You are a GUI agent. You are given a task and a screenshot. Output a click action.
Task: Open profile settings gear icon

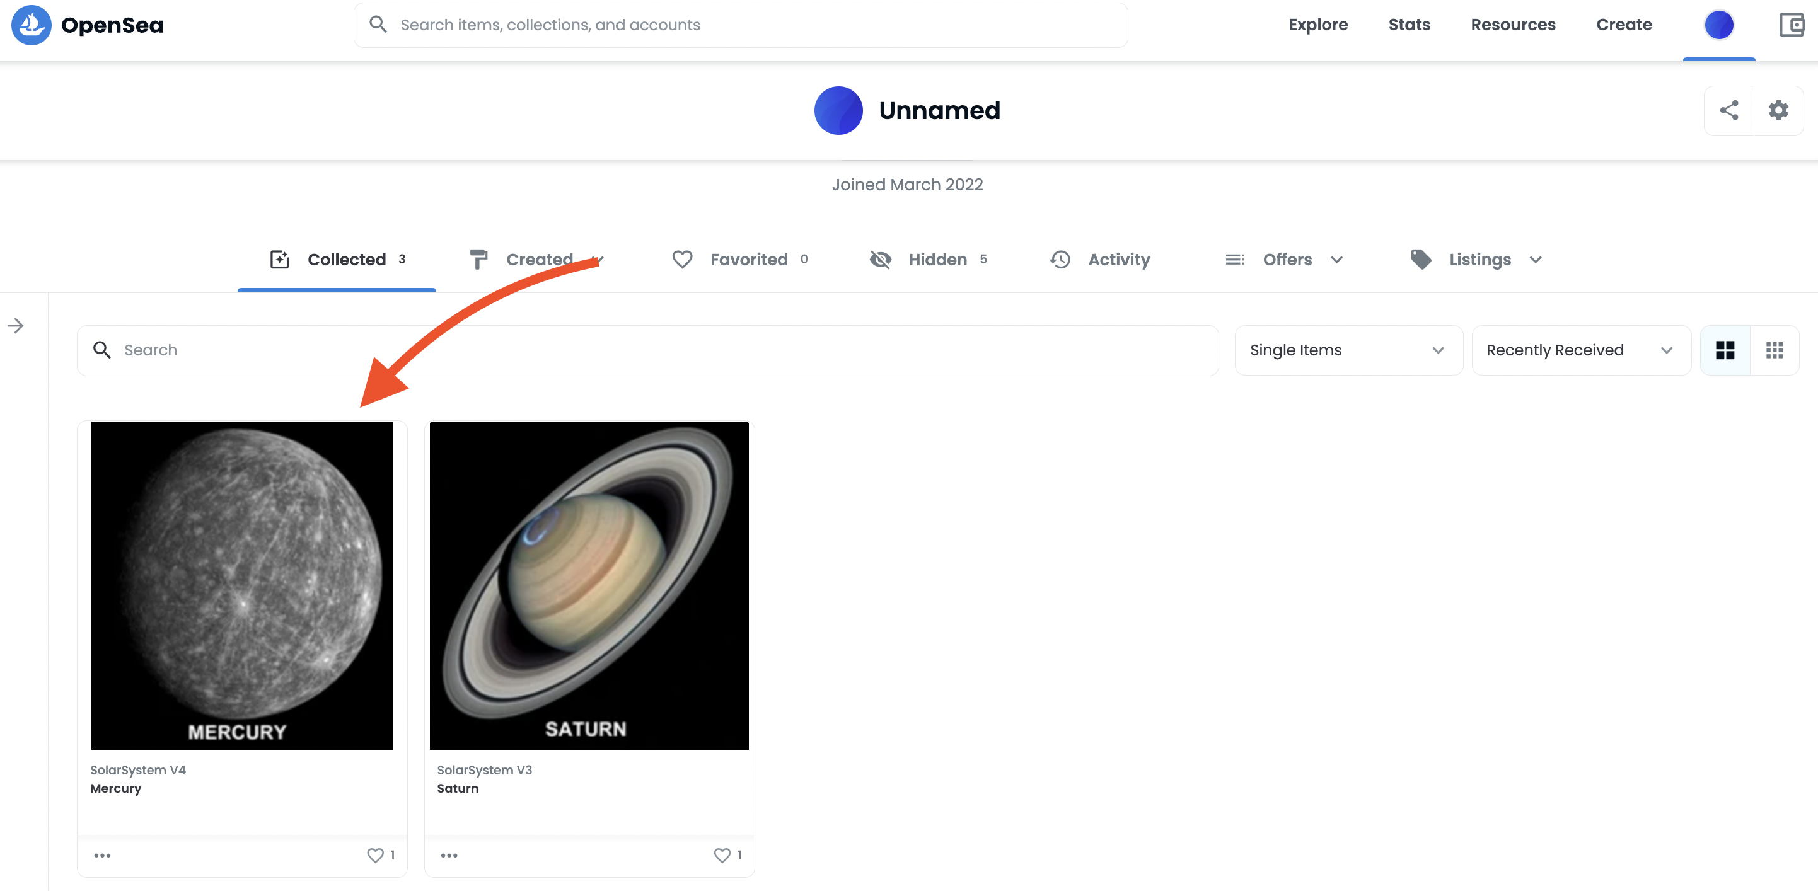click(x=1778, y=110)
